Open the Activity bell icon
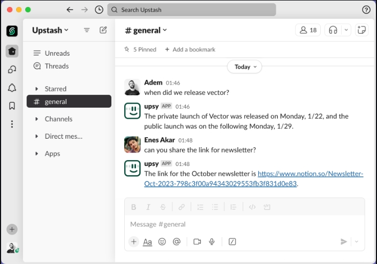This screenshot has width=377, height=264. point(12,88)
